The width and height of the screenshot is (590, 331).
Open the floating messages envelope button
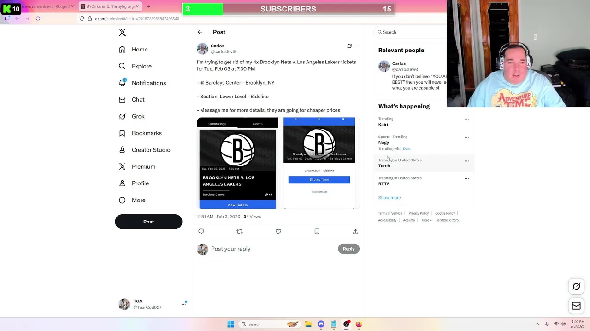tap(576, 306)
